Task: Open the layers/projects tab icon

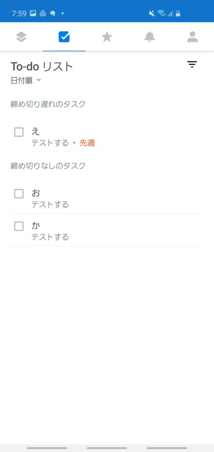Action: (21, 37)
